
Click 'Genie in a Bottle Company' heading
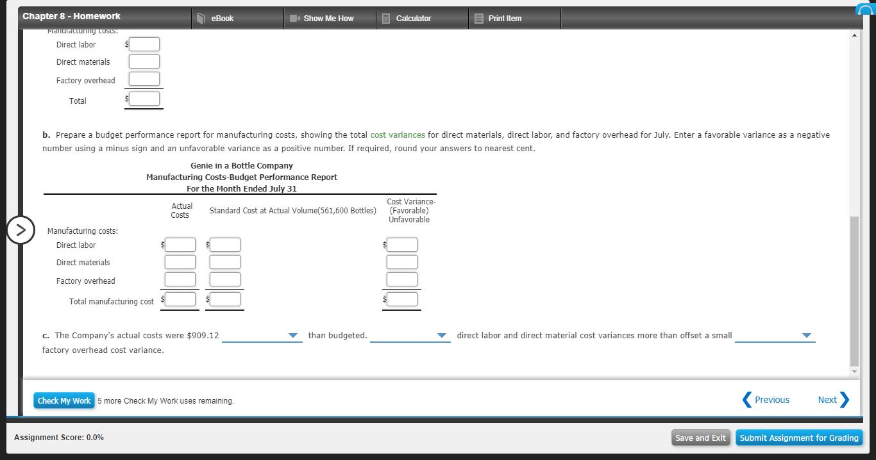click(242, 166)
